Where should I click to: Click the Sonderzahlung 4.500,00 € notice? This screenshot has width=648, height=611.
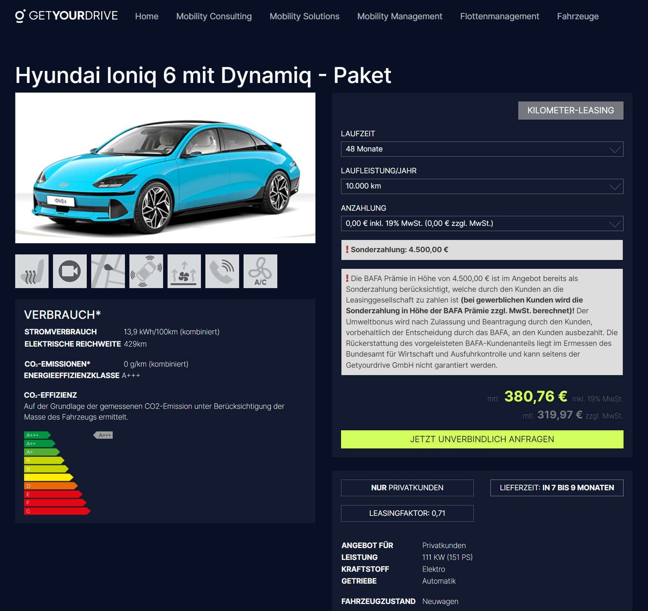point(482,250)
